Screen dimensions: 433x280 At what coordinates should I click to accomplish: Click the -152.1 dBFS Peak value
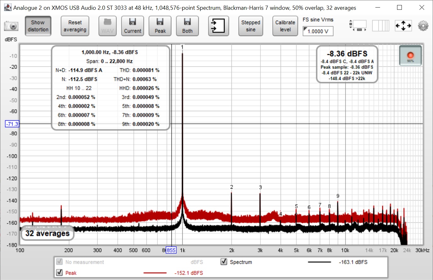(189, 273)
